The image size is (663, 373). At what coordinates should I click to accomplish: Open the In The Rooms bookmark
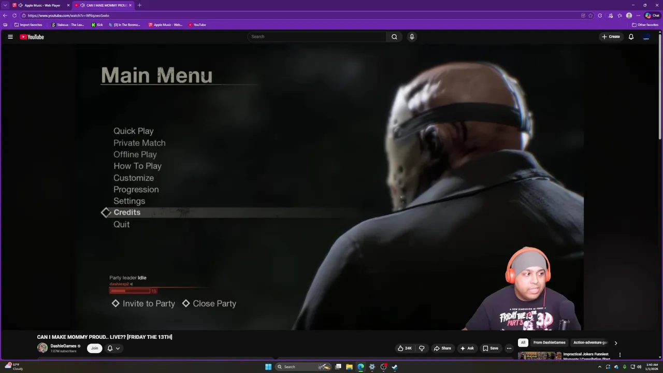[x=124, y=25]
